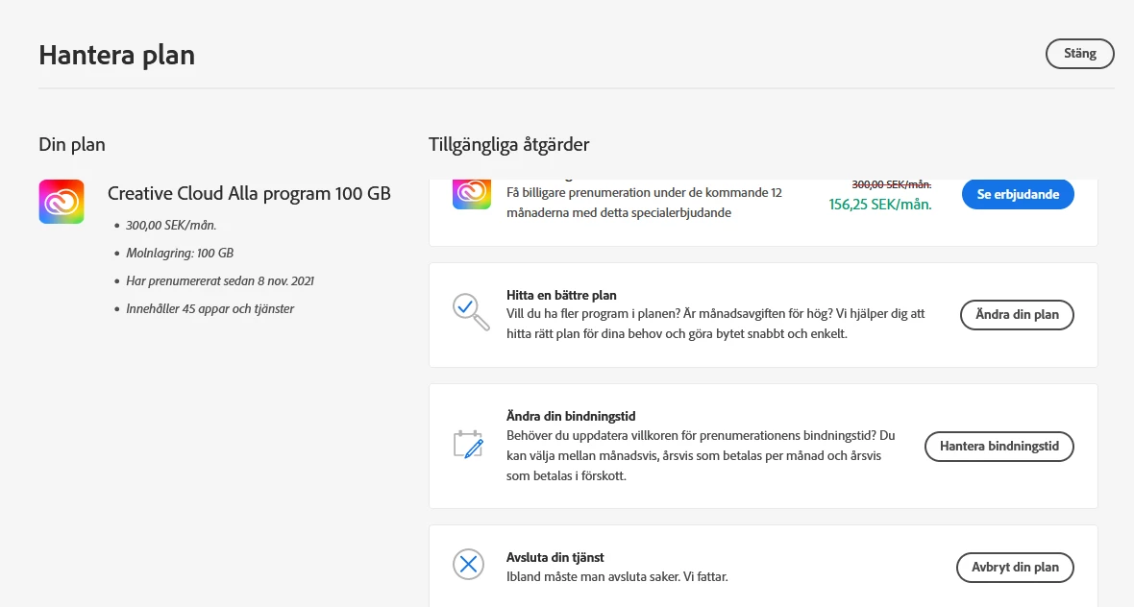Click the 300,00 SEK/mån. bullet item
This screenshot has height=607, width=1134.
[x=171, y=226]
